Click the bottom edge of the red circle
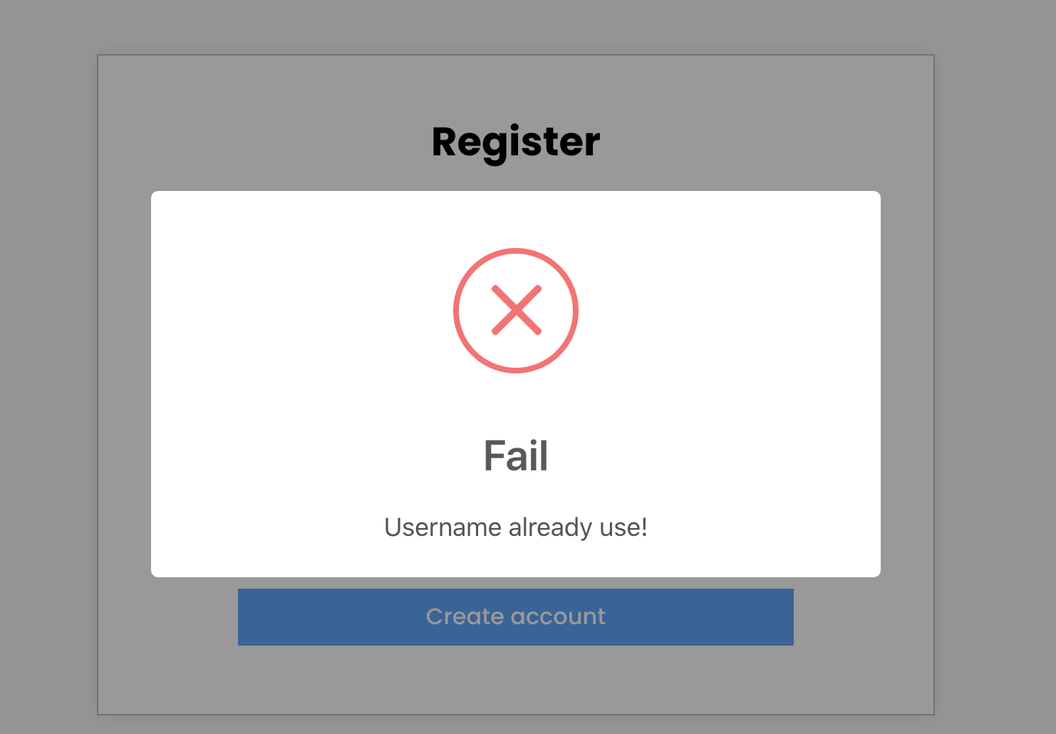The height and width of the screenshot is (734, 1056). (x=516, y=371)
